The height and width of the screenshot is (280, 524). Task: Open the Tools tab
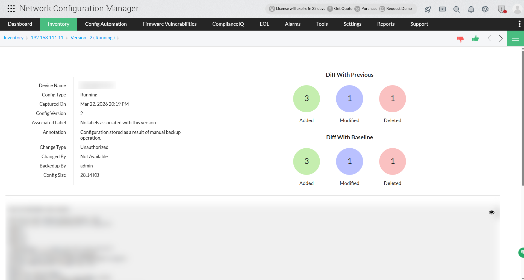tap(322, 24)
